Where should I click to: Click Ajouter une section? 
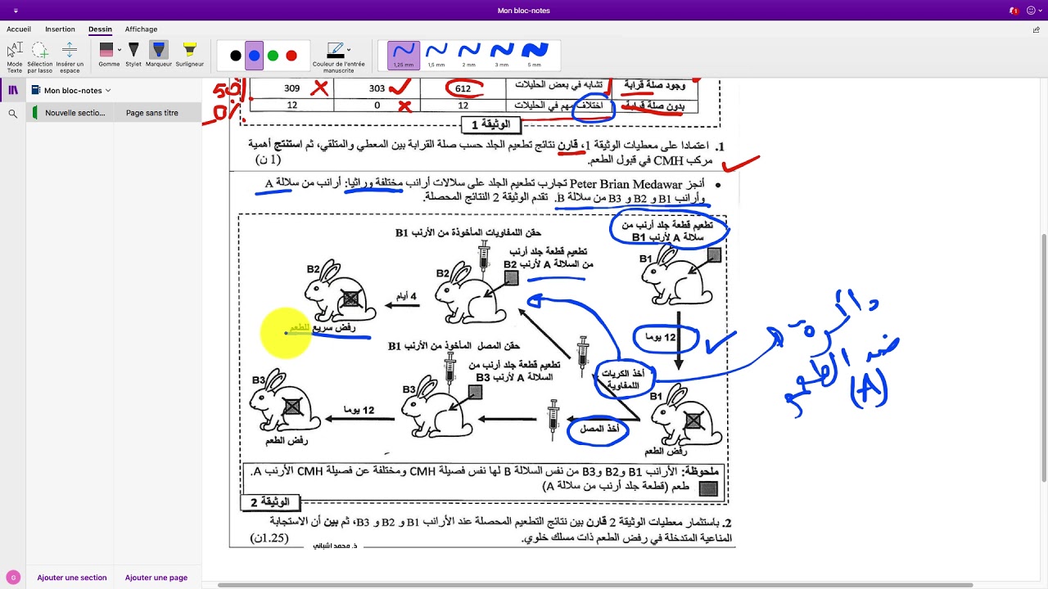point(72,578)
